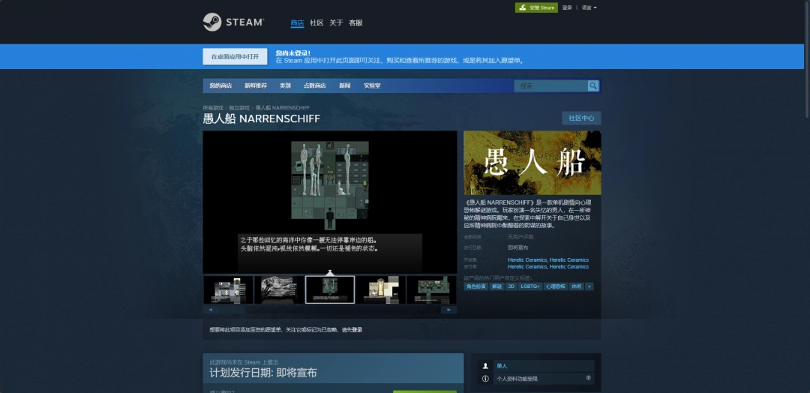
Task: Open the 社区中心 community hub button
Action: tap(581, 118)
